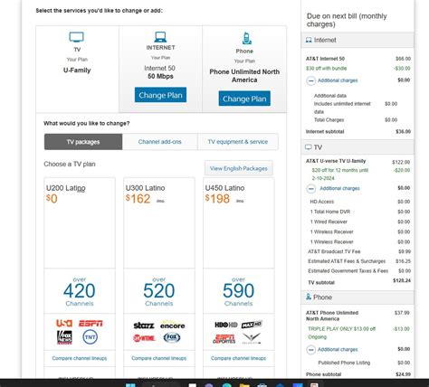The width and height of the screenshot is (429, 387).
Task: Click the Internet laptop icon
Action: [160, 37]
